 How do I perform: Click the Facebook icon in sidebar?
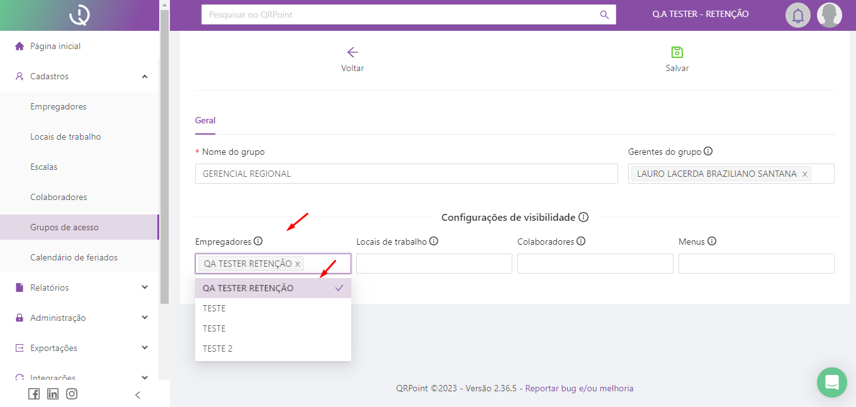(34, 394)
